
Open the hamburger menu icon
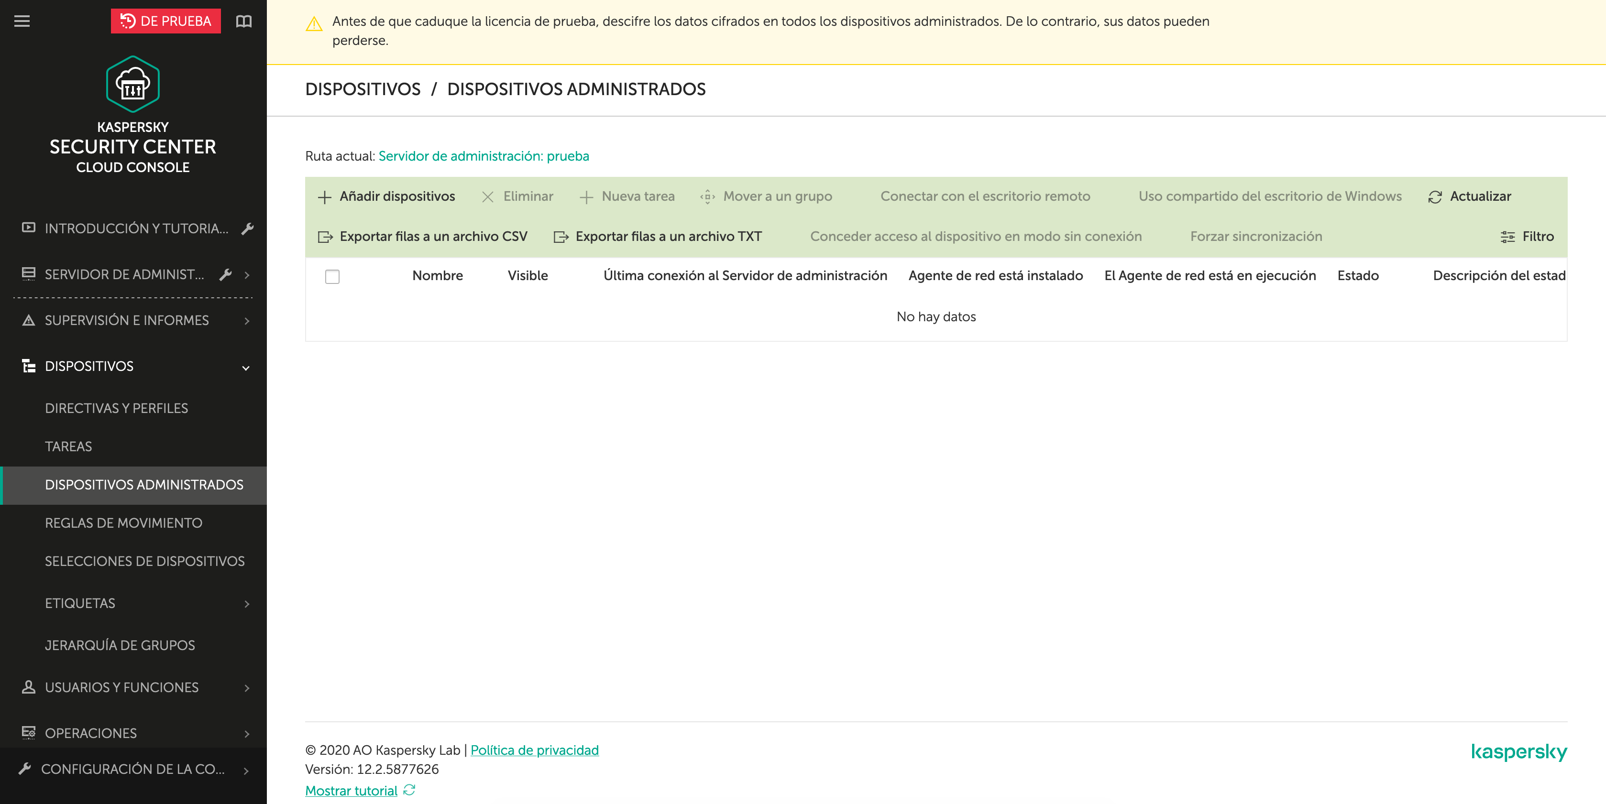tap(22, 21)
